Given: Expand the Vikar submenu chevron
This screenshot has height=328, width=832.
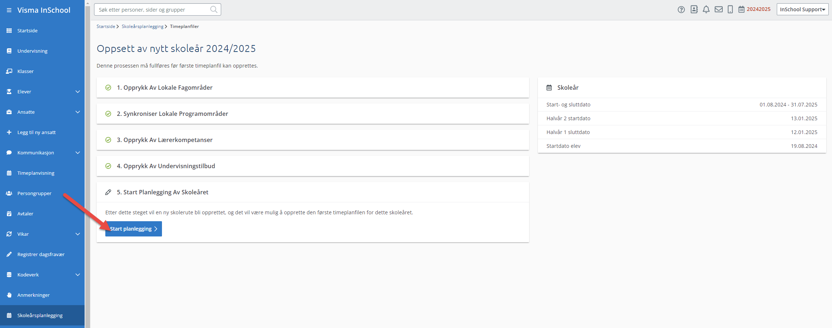Looking at the screenshot, I should [x=78, y=234].
